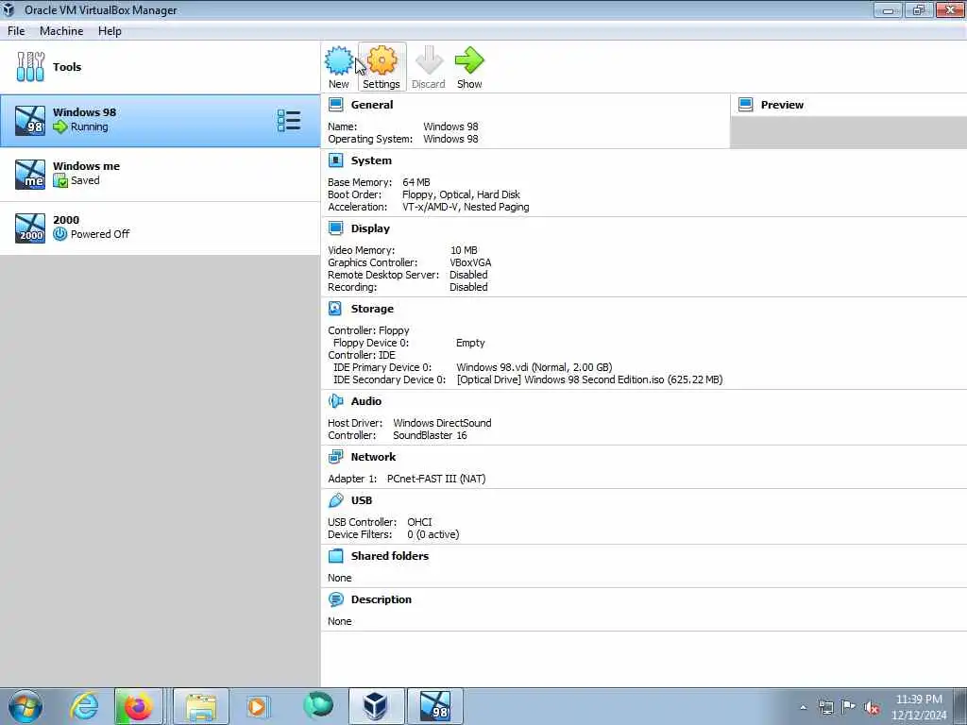The image size is (967, 725).
Task: Click the 64 MB base memory value
Action: coord(416,182)
